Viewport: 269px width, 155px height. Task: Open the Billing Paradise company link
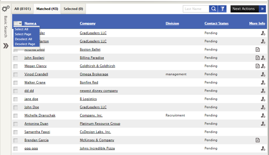point(92,58)
